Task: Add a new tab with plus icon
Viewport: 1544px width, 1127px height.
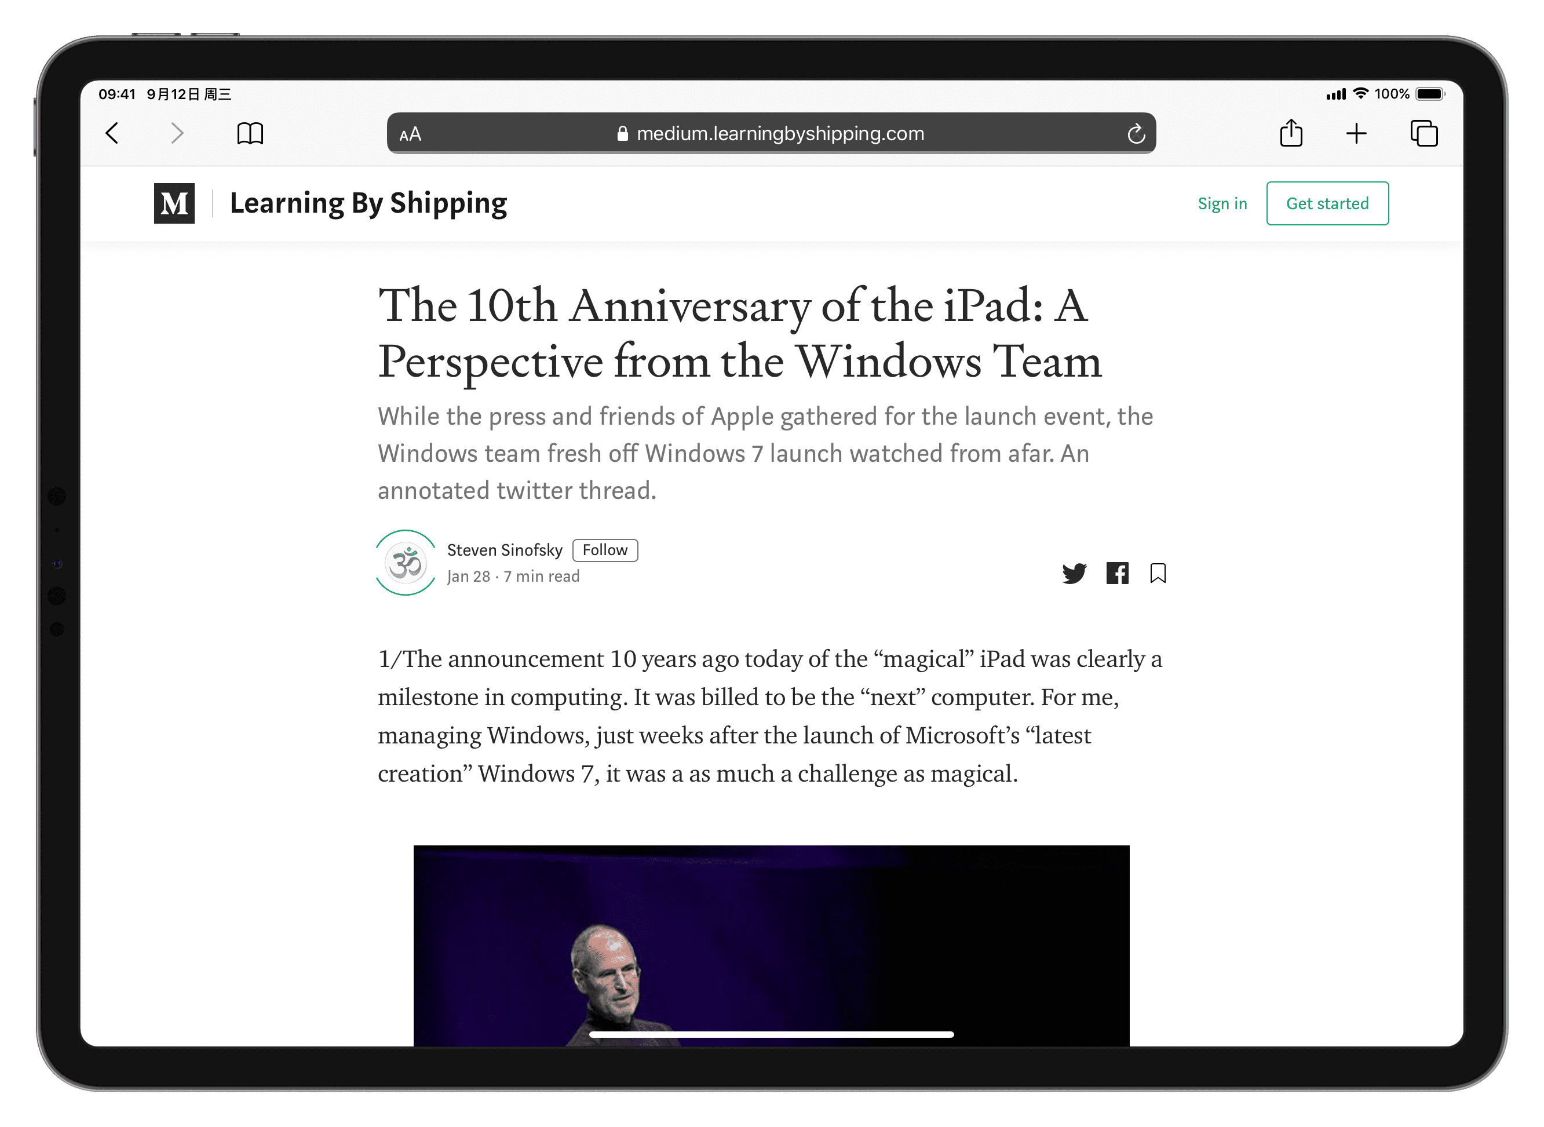Action: (1356, 134)
